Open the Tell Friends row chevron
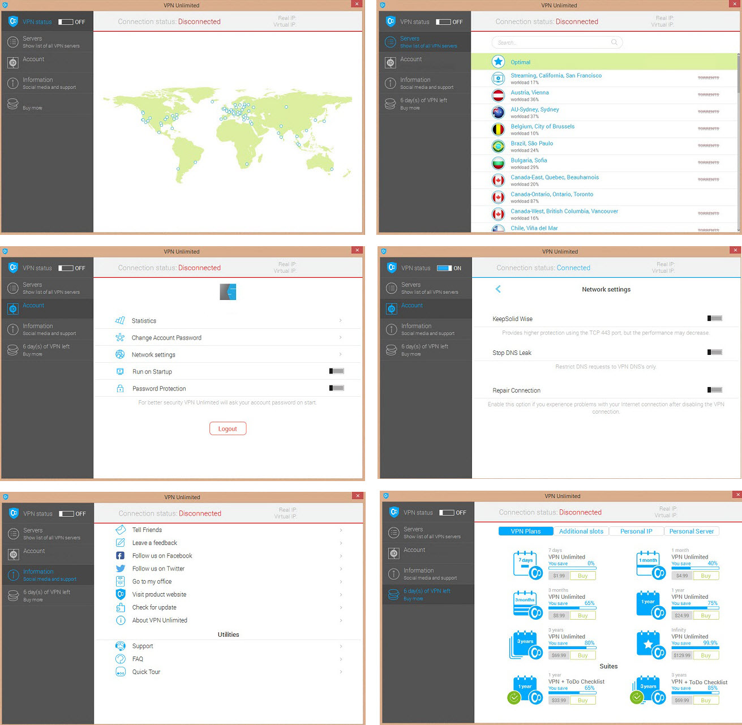Image resolution: width=742 pixels, height=725 pixels. click(341, 530)
